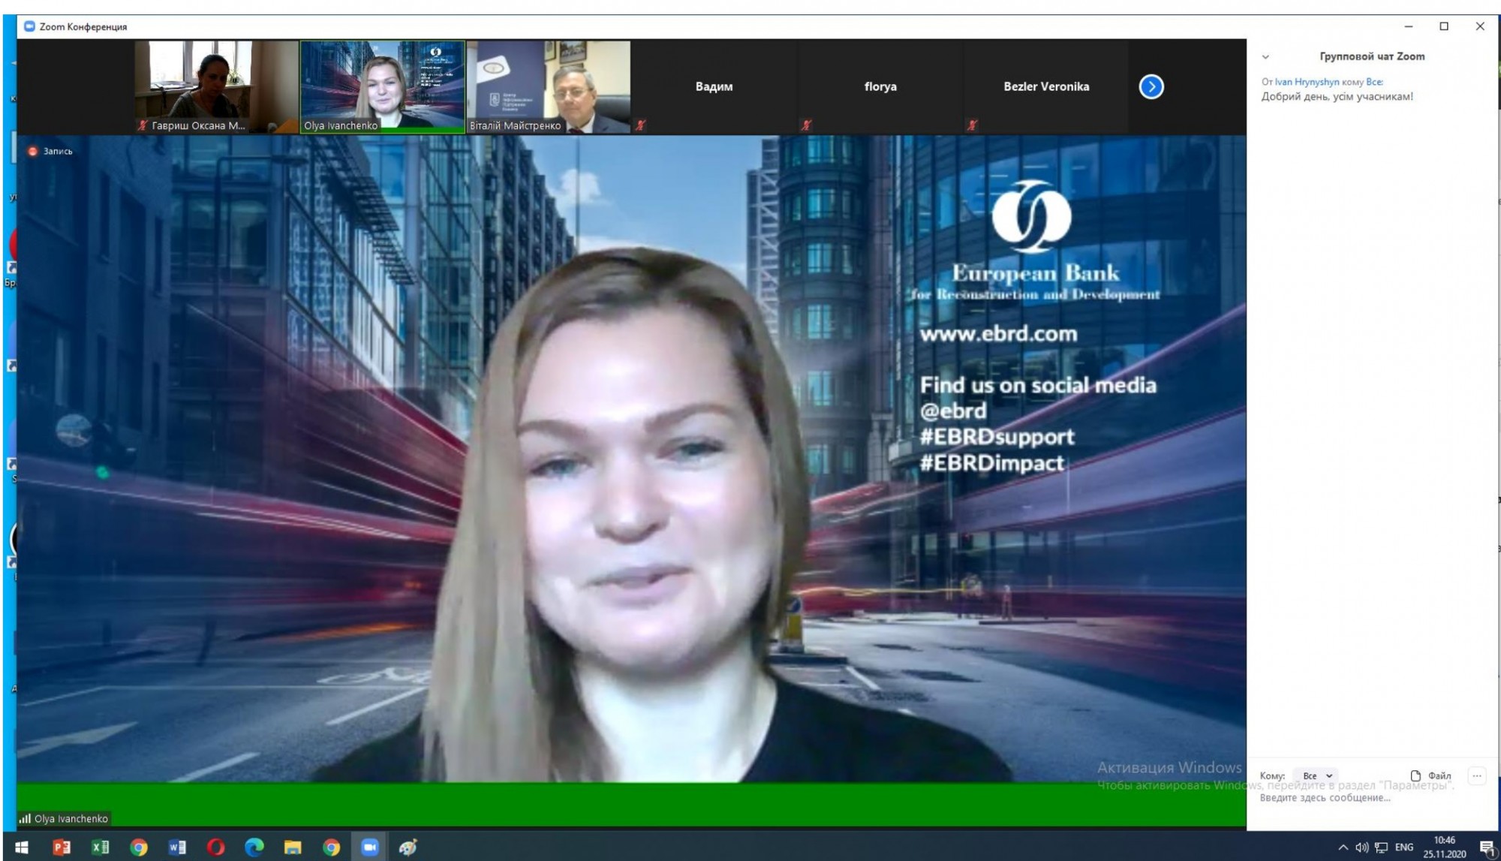
Task: Select Віталій Майстренко video thumbnail
Action: pos(549,86)
